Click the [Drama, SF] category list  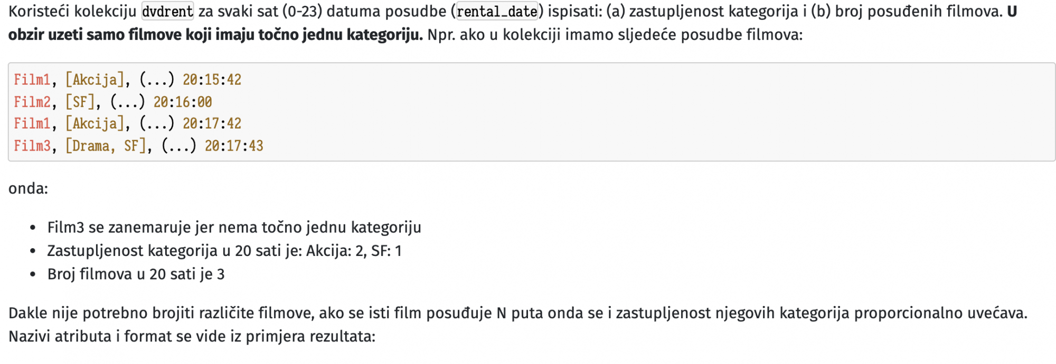point(105,145)
